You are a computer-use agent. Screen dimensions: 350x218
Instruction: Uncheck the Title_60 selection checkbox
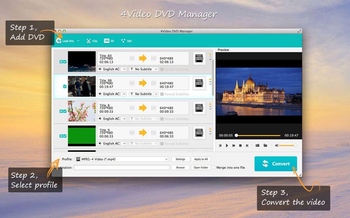[x=65, y=61]
